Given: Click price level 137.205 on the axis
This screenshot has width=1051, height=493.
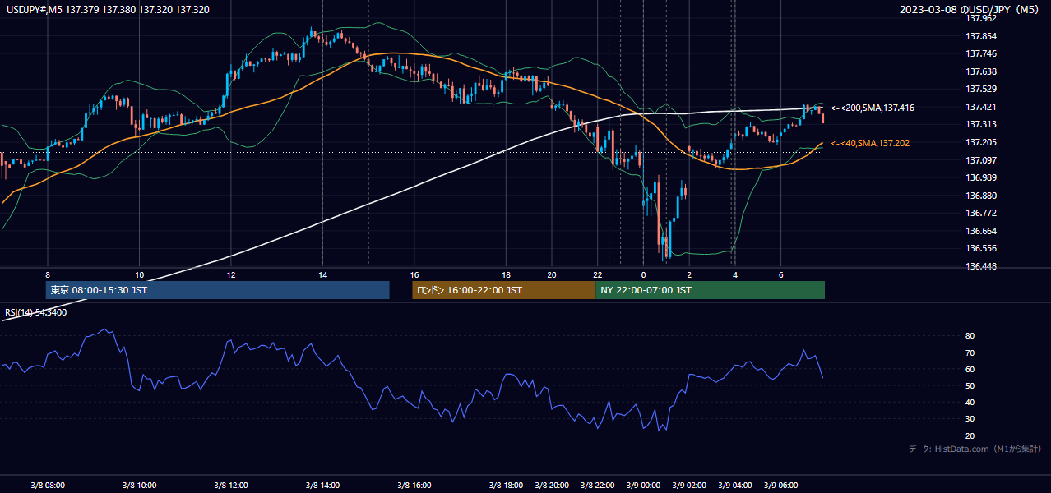Looking at the screenshot, I should [981, 142].
